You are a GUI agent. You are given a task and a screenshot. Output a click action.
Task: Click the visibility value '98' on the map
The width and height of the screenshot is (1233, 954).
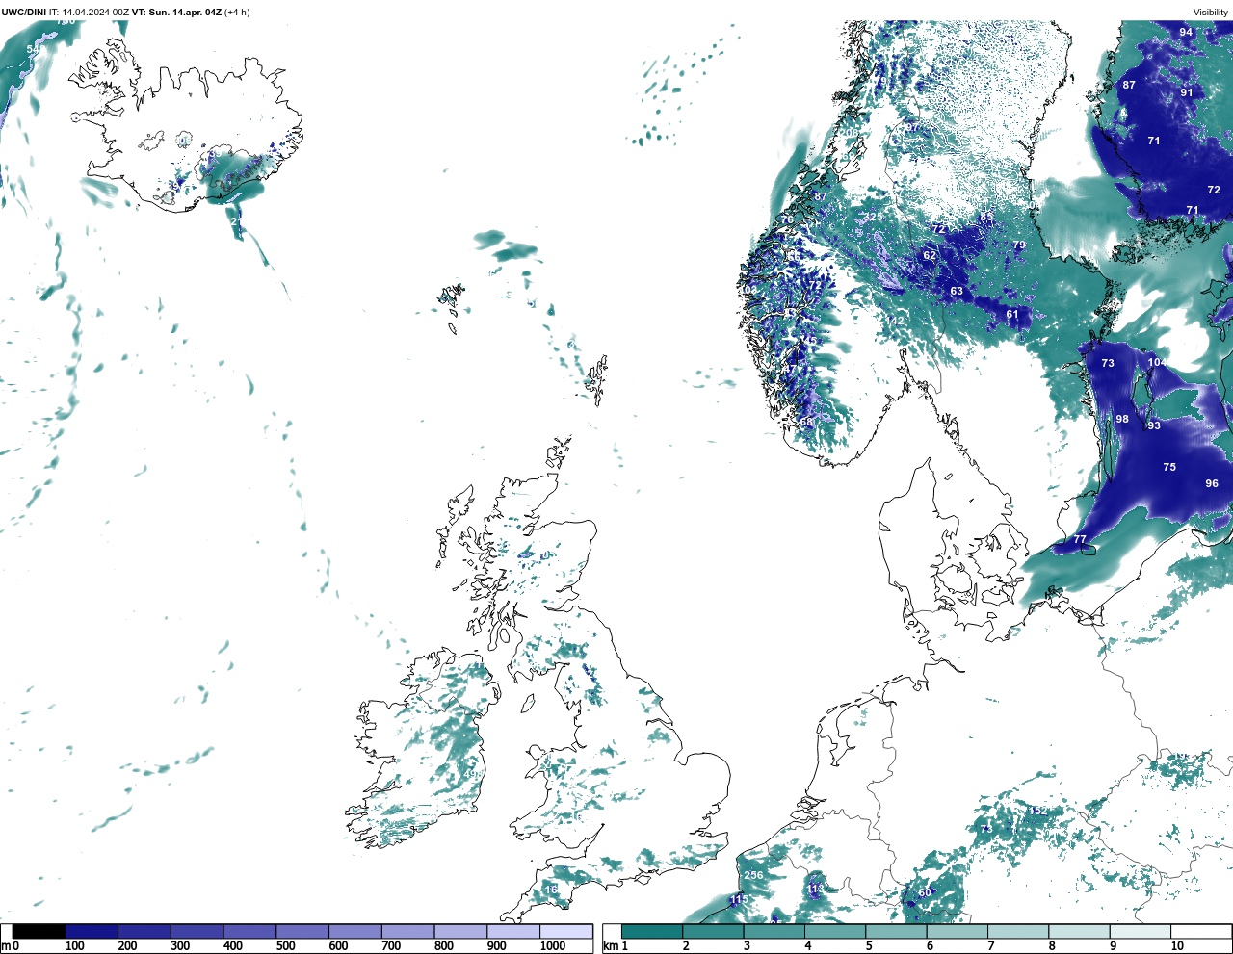[x=1122, y=419]
